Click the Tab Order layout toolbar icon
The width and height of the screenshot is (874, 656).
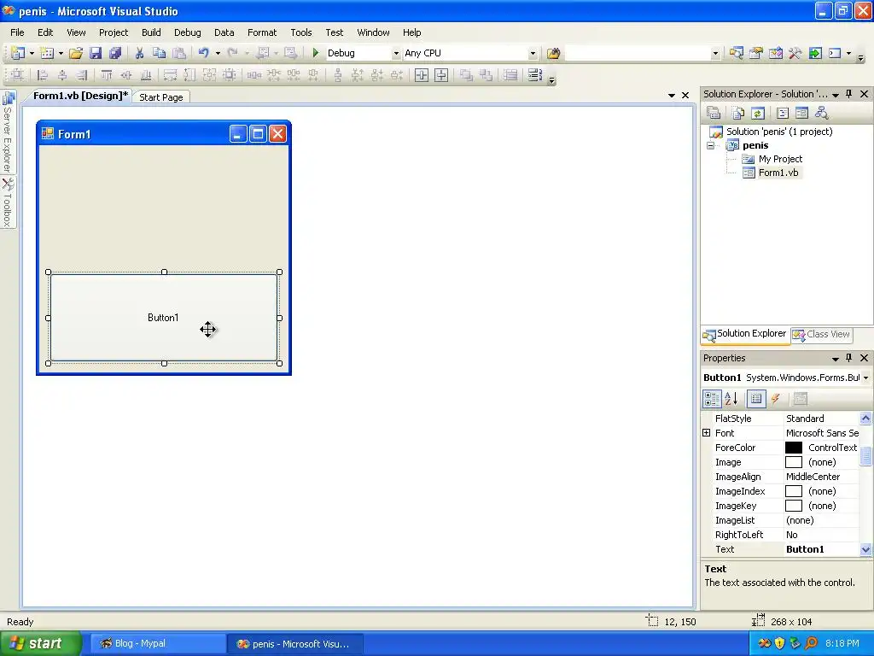(x=535, y=75)
